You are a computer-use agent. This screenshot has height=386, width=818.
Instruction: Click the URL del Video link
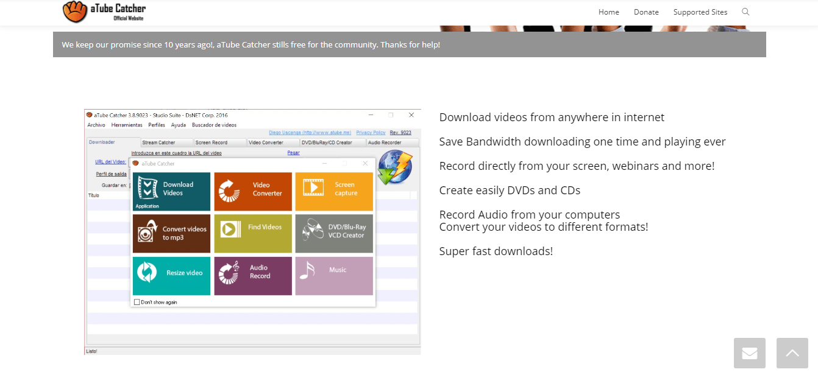[x=110, y=162]
